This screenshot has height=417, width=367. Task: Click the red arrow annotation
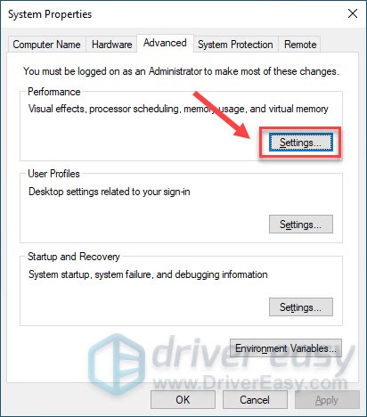(224, 116)
